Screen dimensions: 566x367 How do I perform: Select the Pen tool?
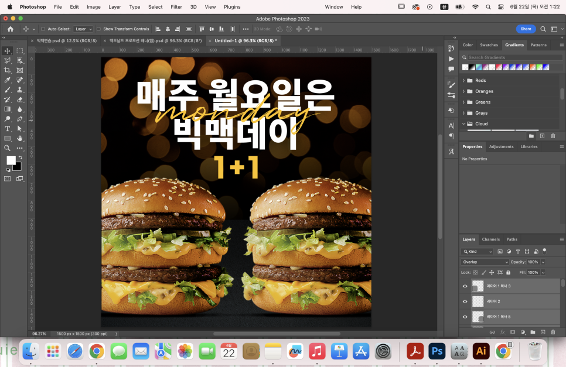point(20,119)
